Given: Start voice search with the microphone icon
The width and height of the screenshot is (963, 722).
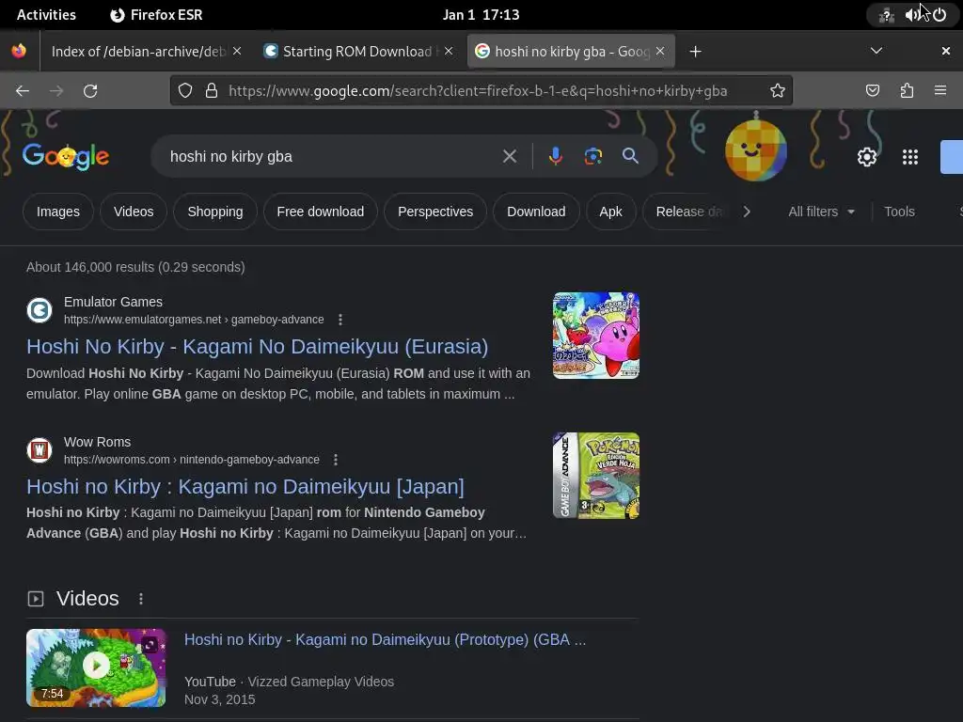Looking at the screenshot, I should click(555, 157).
